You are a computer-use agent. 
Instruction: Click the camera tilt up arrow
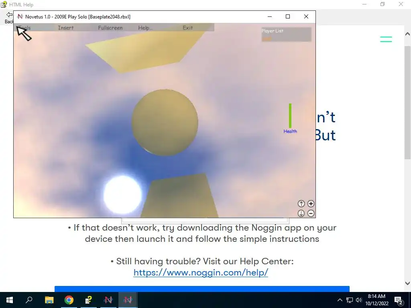(x=301, y=203)
